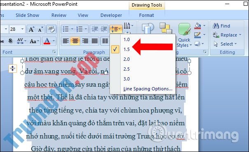Open the Quick Styles gallery

tap(184, 35)
